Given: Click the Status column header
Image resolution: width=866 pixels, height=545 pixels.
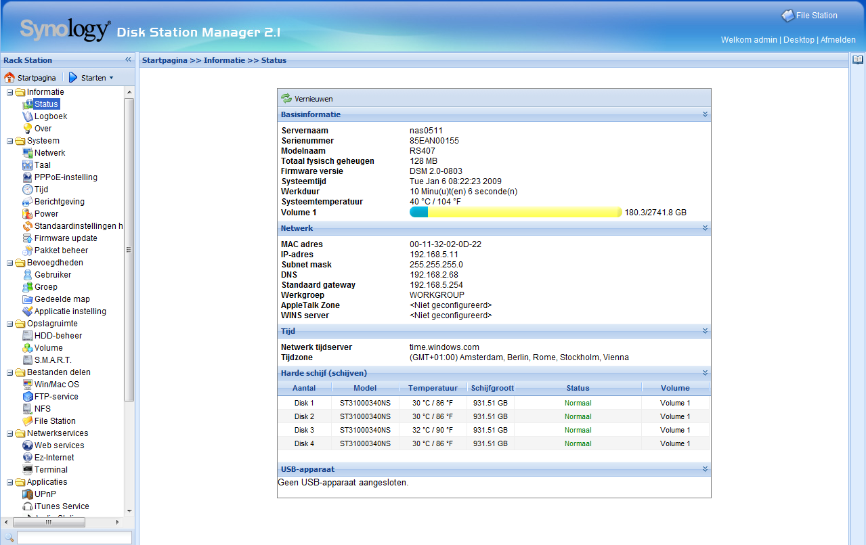Looking at the screenshot, I should tap(578, 388).
